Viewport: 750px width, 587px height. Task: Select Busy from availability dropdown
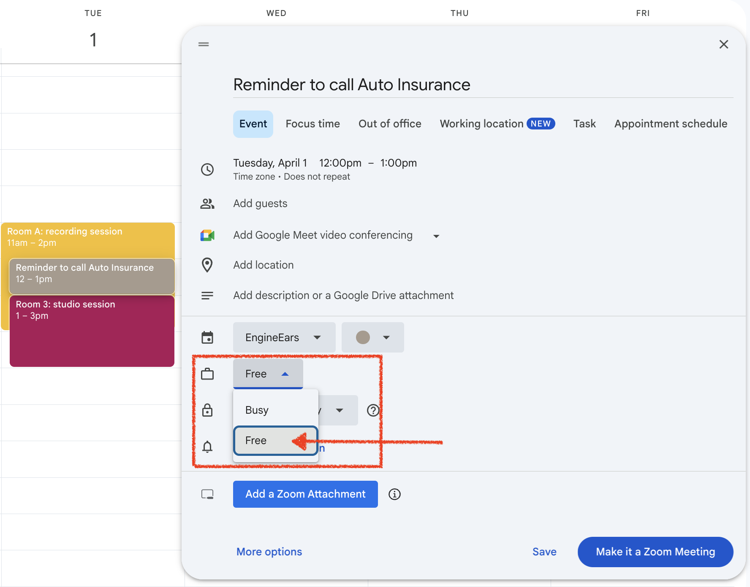coord(257,410)
